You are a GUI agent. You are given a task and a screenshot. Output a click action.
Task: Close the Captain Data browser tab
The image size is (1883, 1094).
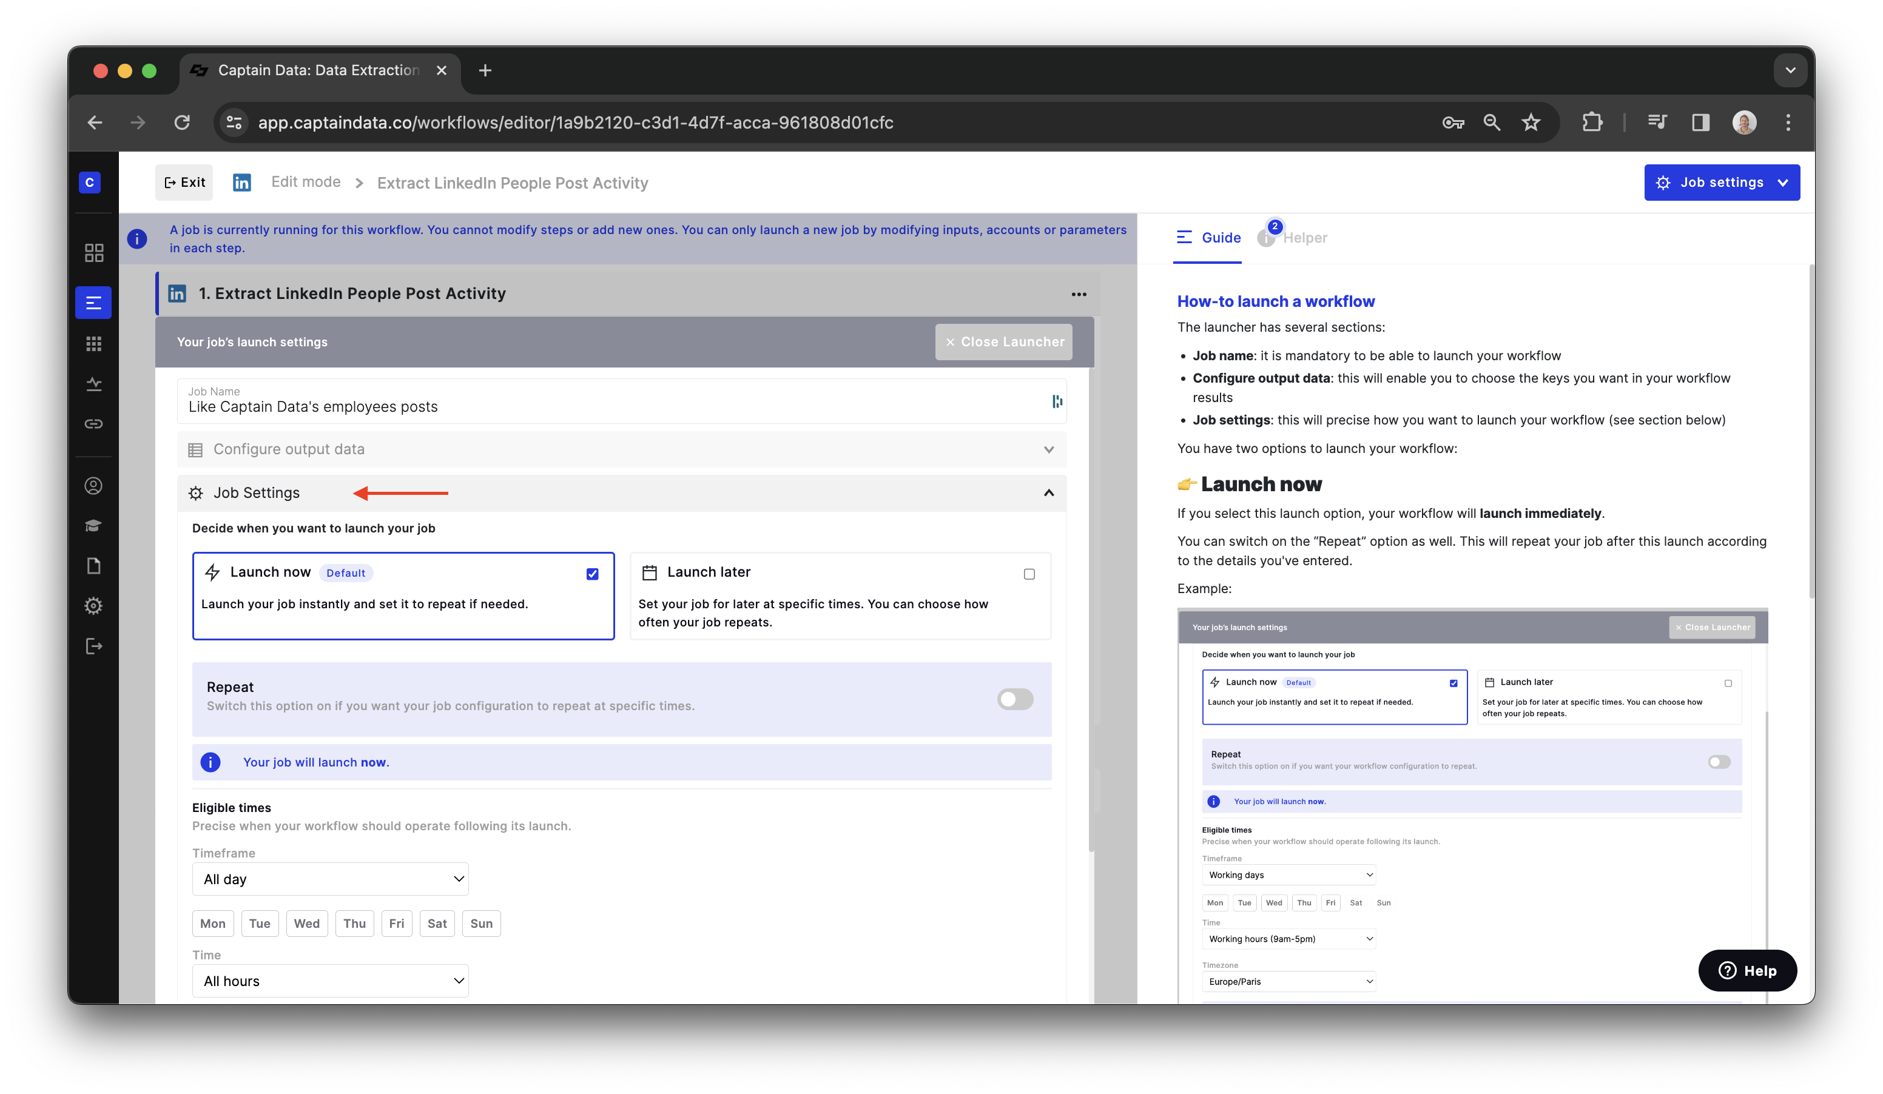point(442,70)
